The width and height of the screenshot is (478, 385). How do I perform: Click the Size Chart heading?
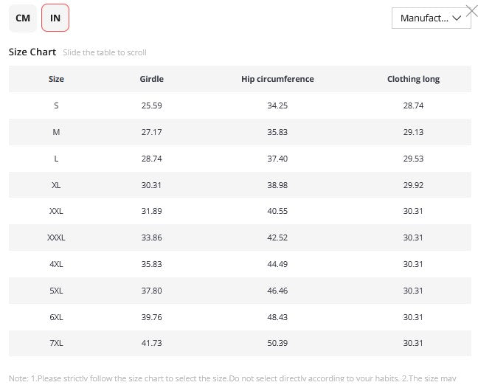point(32,52)
